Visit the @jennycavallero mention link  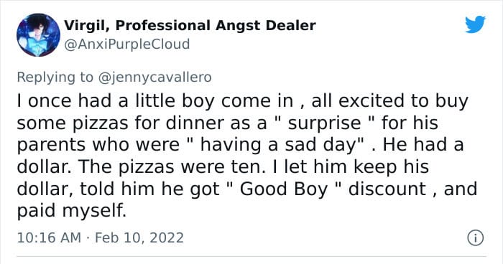point(154,77)
